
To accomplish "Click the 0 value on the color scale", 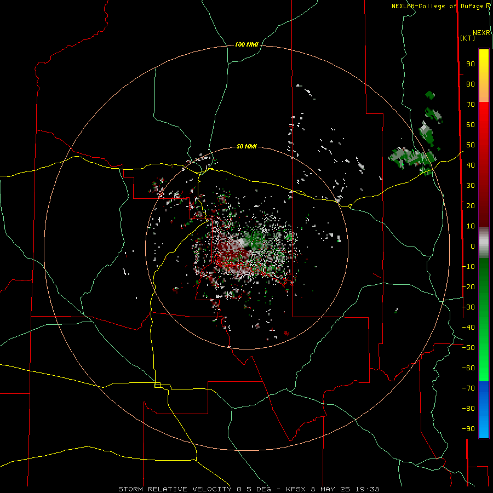I will point(473,246).
